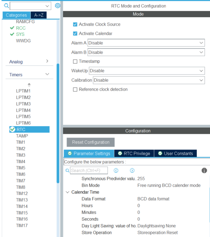Select the highlighted RTC entry
This screenshot has height=237, width=210.
(x=29, y=129)
